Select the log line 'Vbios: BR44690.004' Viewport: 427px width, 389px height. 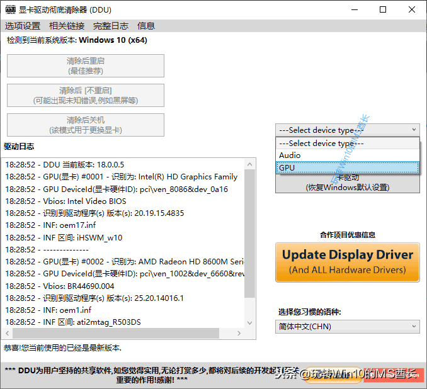tap(60, 286)
